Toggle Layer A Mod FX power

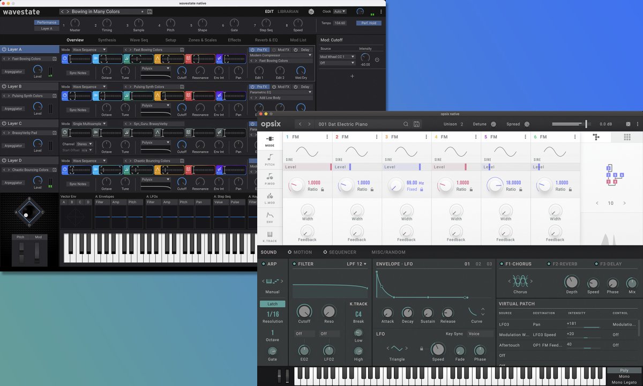point(274,50)
